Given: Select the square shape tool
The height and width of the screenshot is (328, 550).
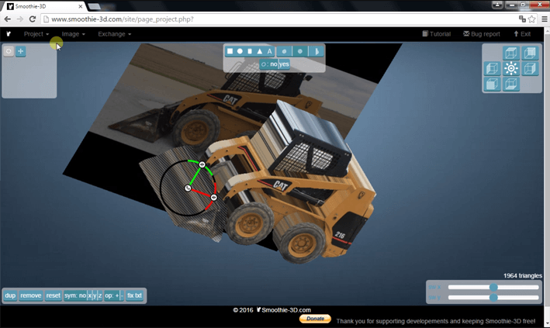Looking at the screenshot, I should 230,51.
